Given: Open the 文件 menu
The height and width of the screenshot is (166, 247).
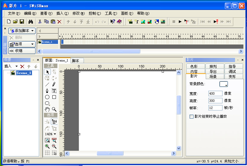Looking at the screenshot, I should pyautogui.click(x=14, y=13).
